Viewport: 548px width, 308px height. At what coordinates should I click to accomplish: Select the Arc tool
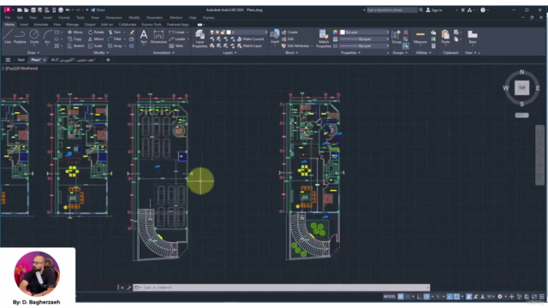[47, 37]
